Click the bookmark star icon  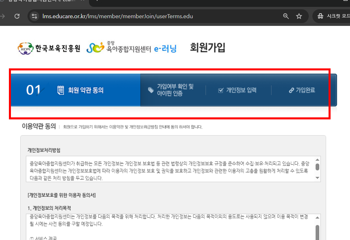[299, 16]
